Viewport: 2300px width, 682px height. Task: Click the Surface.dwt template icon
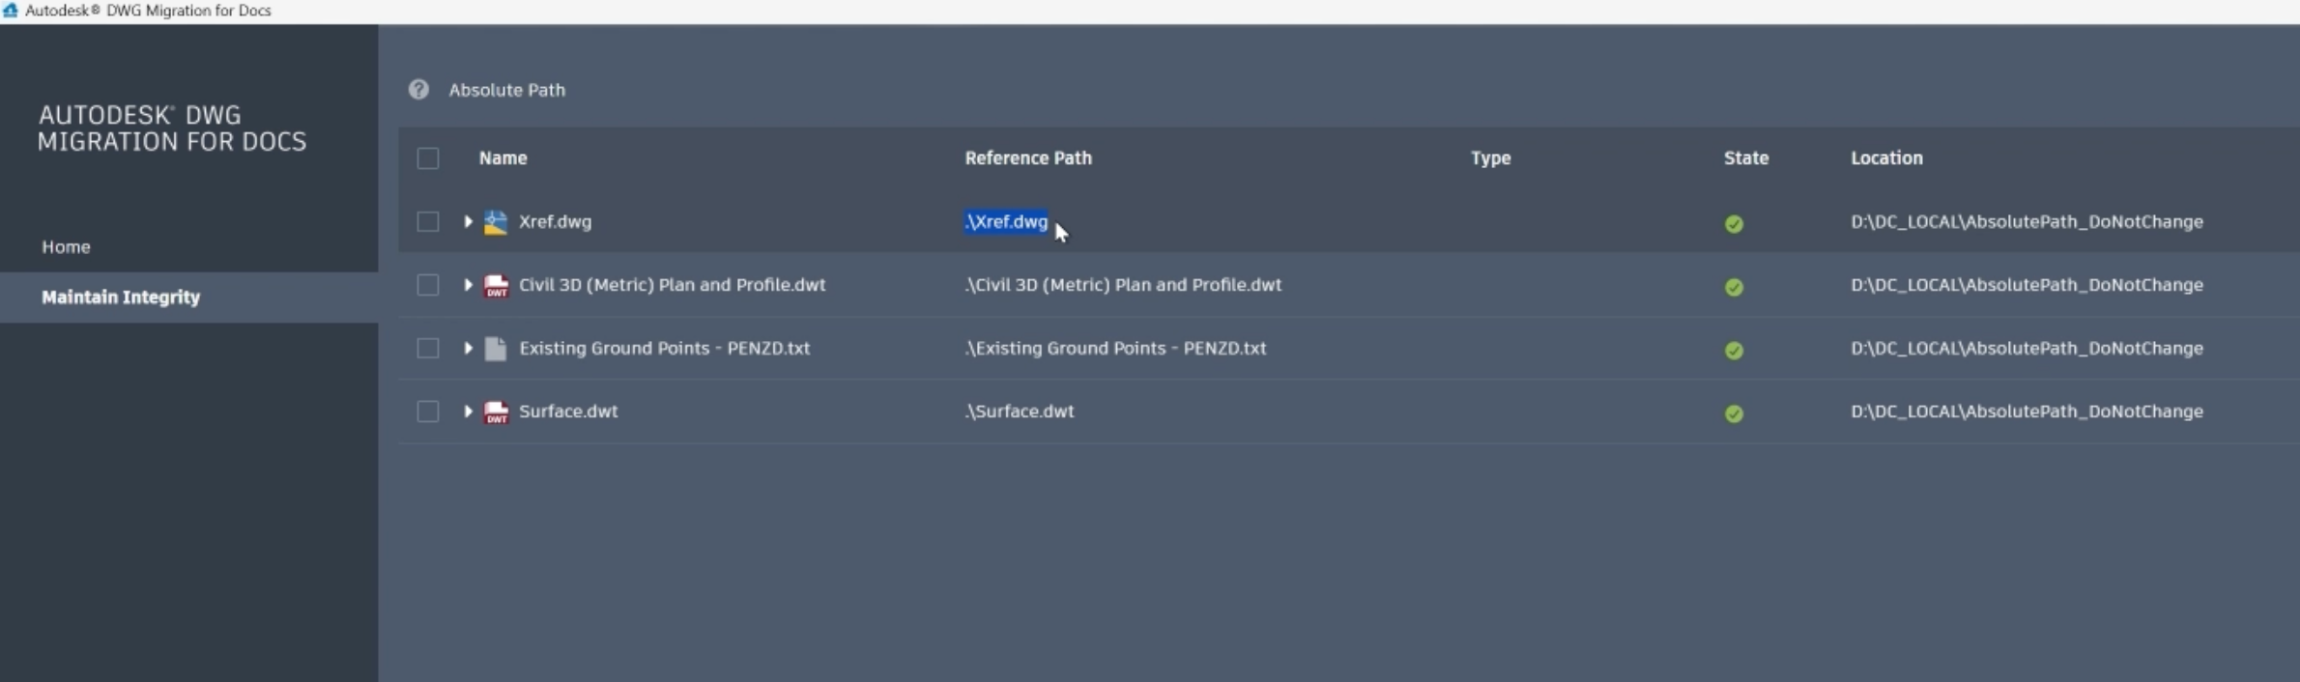tap(496, 412)
